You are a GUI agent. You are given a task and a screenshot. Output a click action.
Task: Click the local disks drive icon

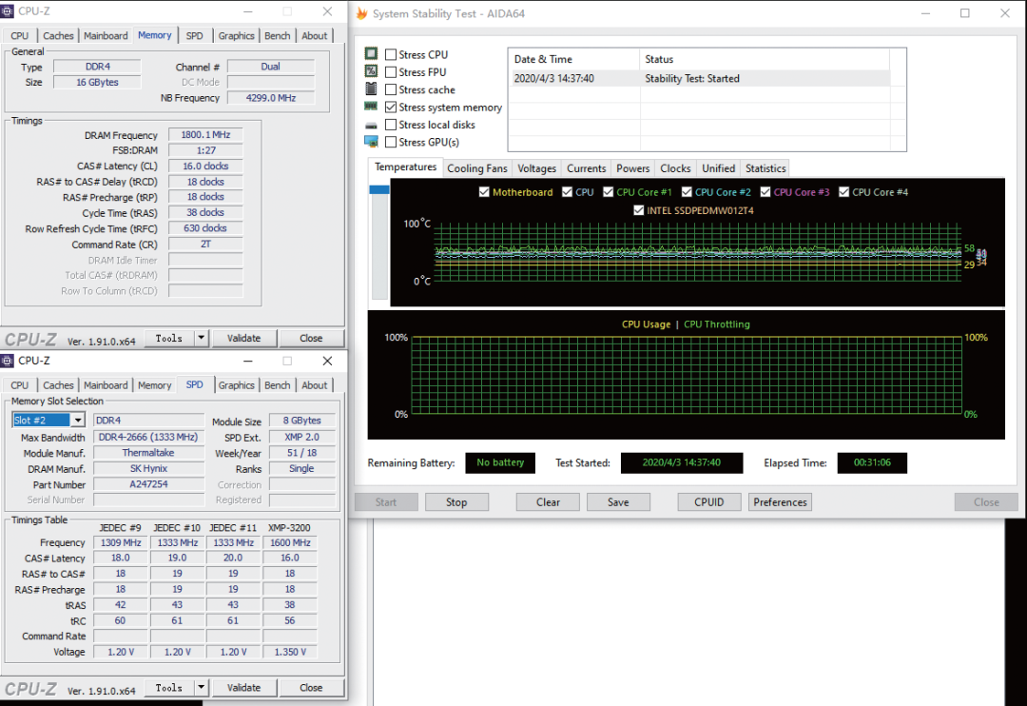pyautogui.click(x=371, y=126)
